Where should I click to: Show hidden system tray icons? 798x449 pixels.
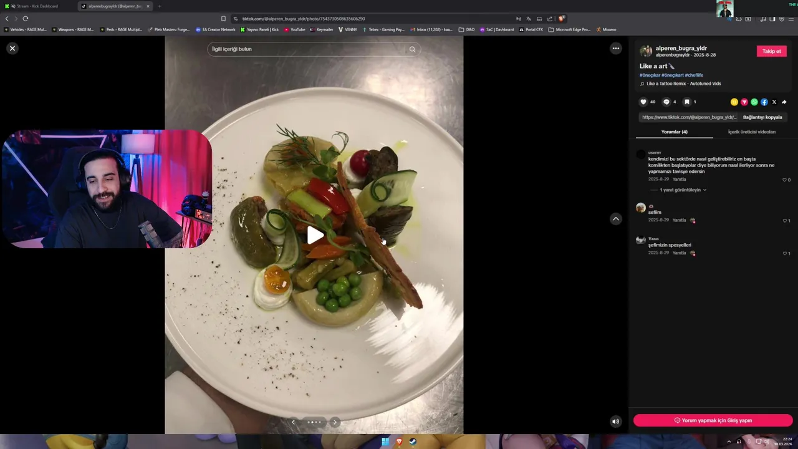pos(729,442)
